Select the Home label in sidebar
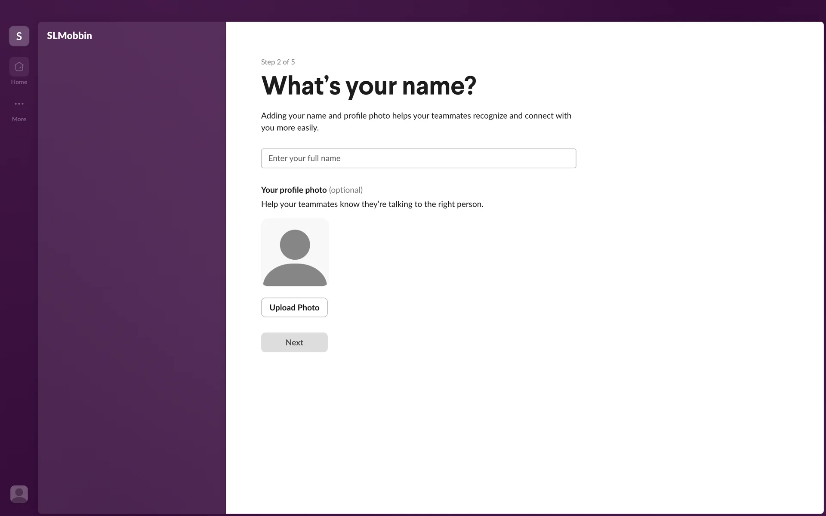This screenshot has height=516, width=826. click(19, 82)
